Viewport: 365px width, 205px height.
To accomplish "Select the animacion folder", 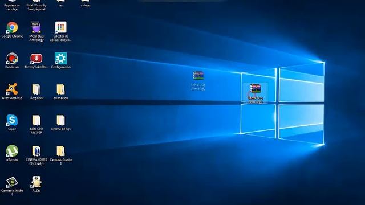I will pyautogui.click(x=61, y=91).
